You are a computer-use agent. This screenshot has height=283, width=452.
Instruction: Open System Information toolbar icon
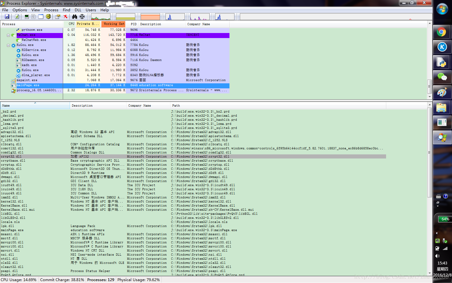pyautogui.click(x=27, y=17)
